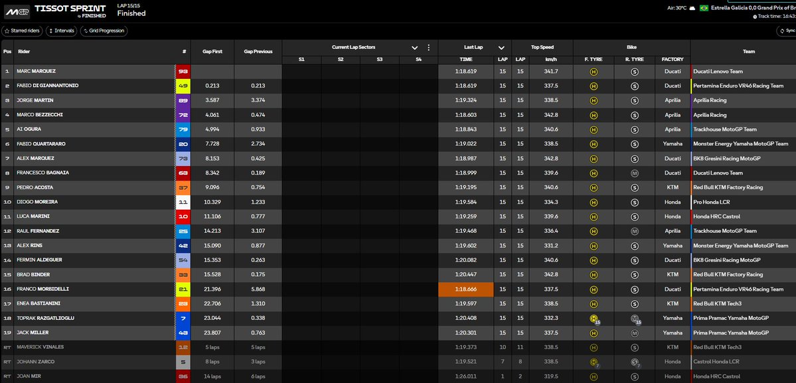796x383 pixels.
Task: Toggle the Starred riders filter
Action: (23, 31)
